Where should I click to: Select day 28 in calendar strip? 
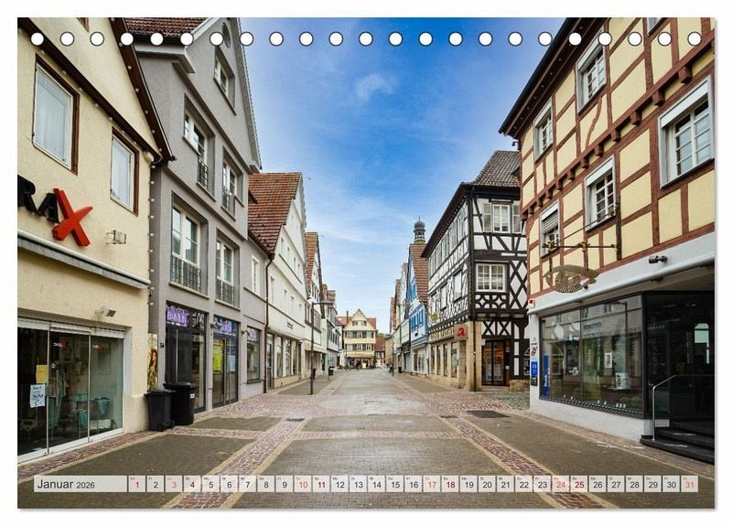point(635,484)
